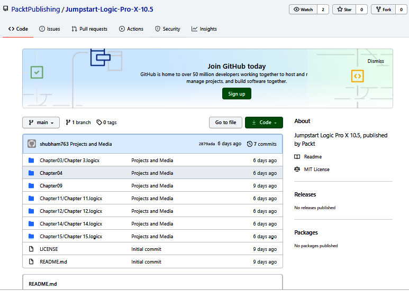Image resolution: width=409 pixels, height=291 pixels.
Task: Click the eye icon on Watch button
Action: (x=297, y=10)
